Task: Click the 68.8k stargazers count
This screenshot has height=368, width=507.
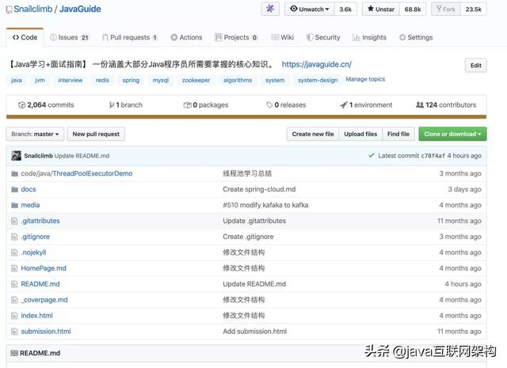Action: pyautogui.click(x=413, y=9)
